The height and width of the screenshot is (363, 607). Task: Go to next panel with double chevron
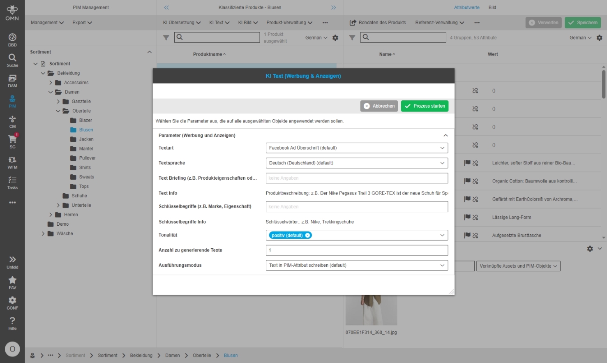point(334,7)
